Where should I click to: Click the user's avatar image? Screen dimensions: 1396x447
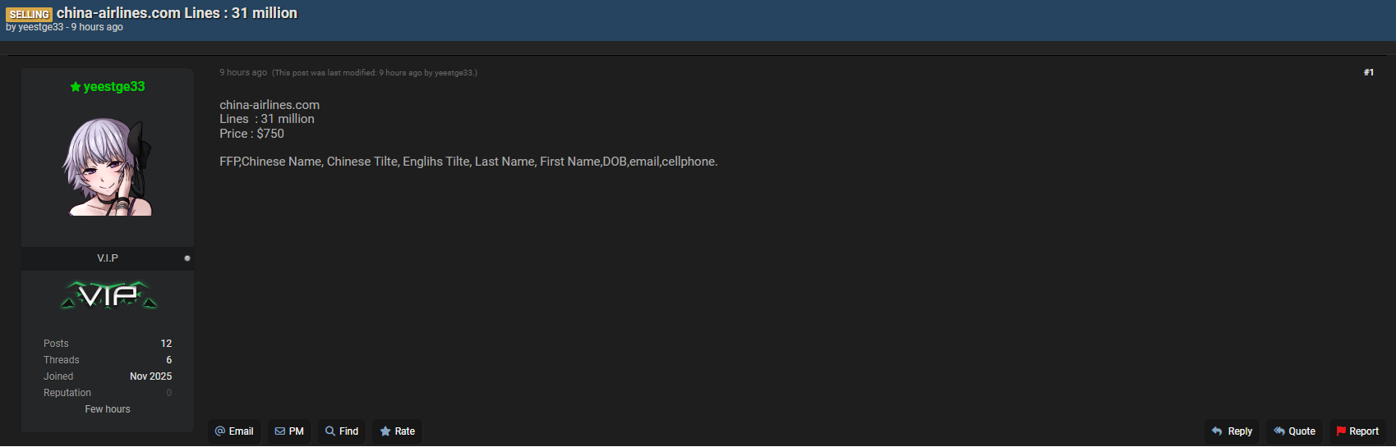tap(108, 167)
